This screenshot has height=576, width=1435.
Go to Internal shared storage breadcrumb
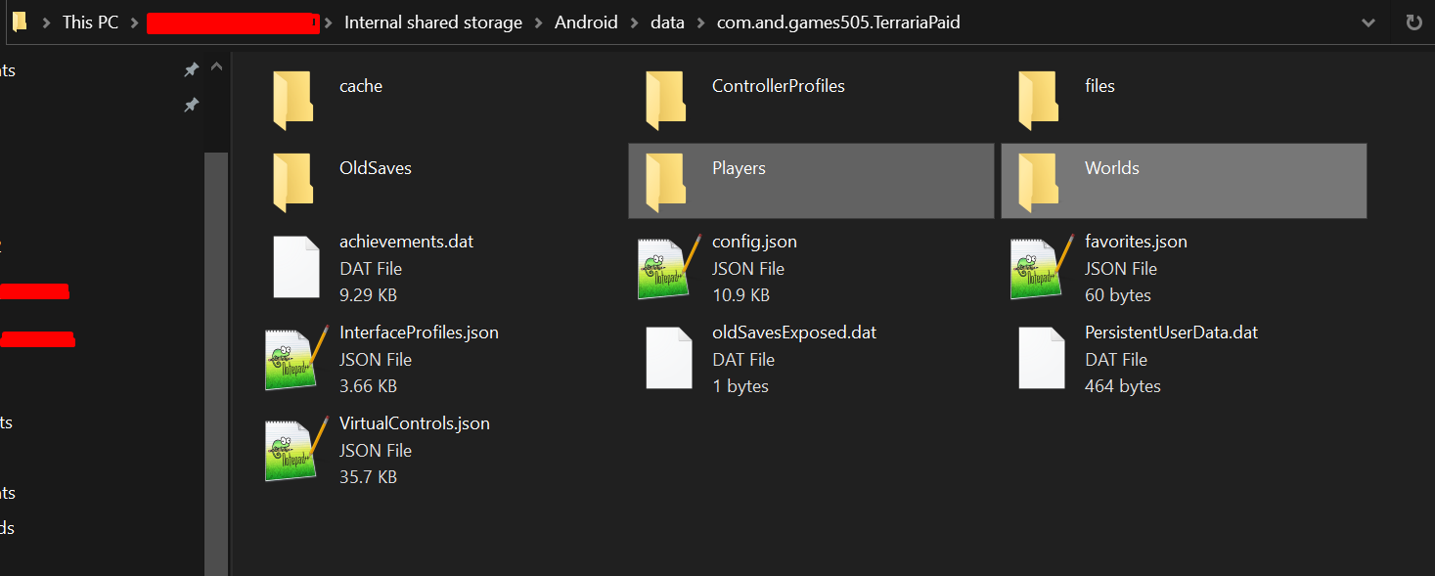click(x=433, y=22)
